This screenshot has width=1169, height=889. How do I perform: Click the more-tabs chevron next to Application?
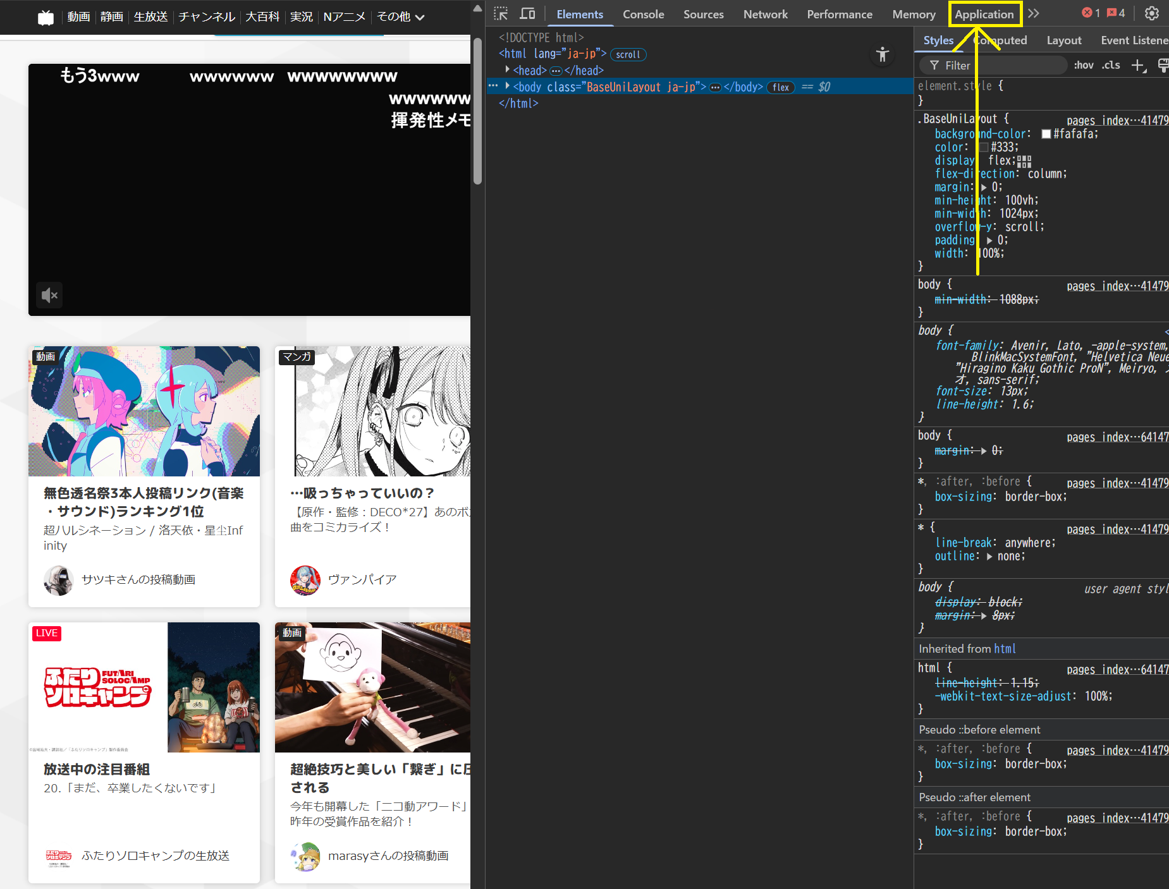(1034, 13)
